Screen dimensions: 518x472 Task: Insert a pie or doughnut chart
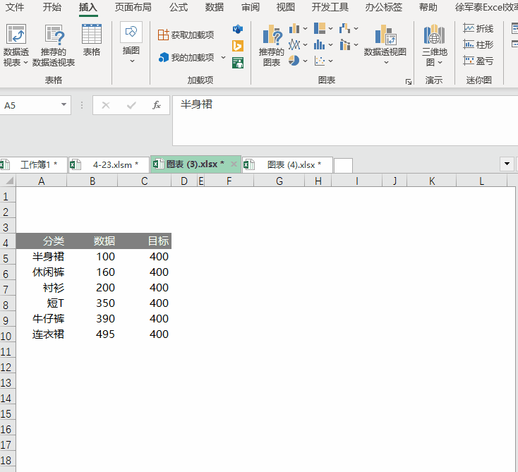tap(294, 61)
